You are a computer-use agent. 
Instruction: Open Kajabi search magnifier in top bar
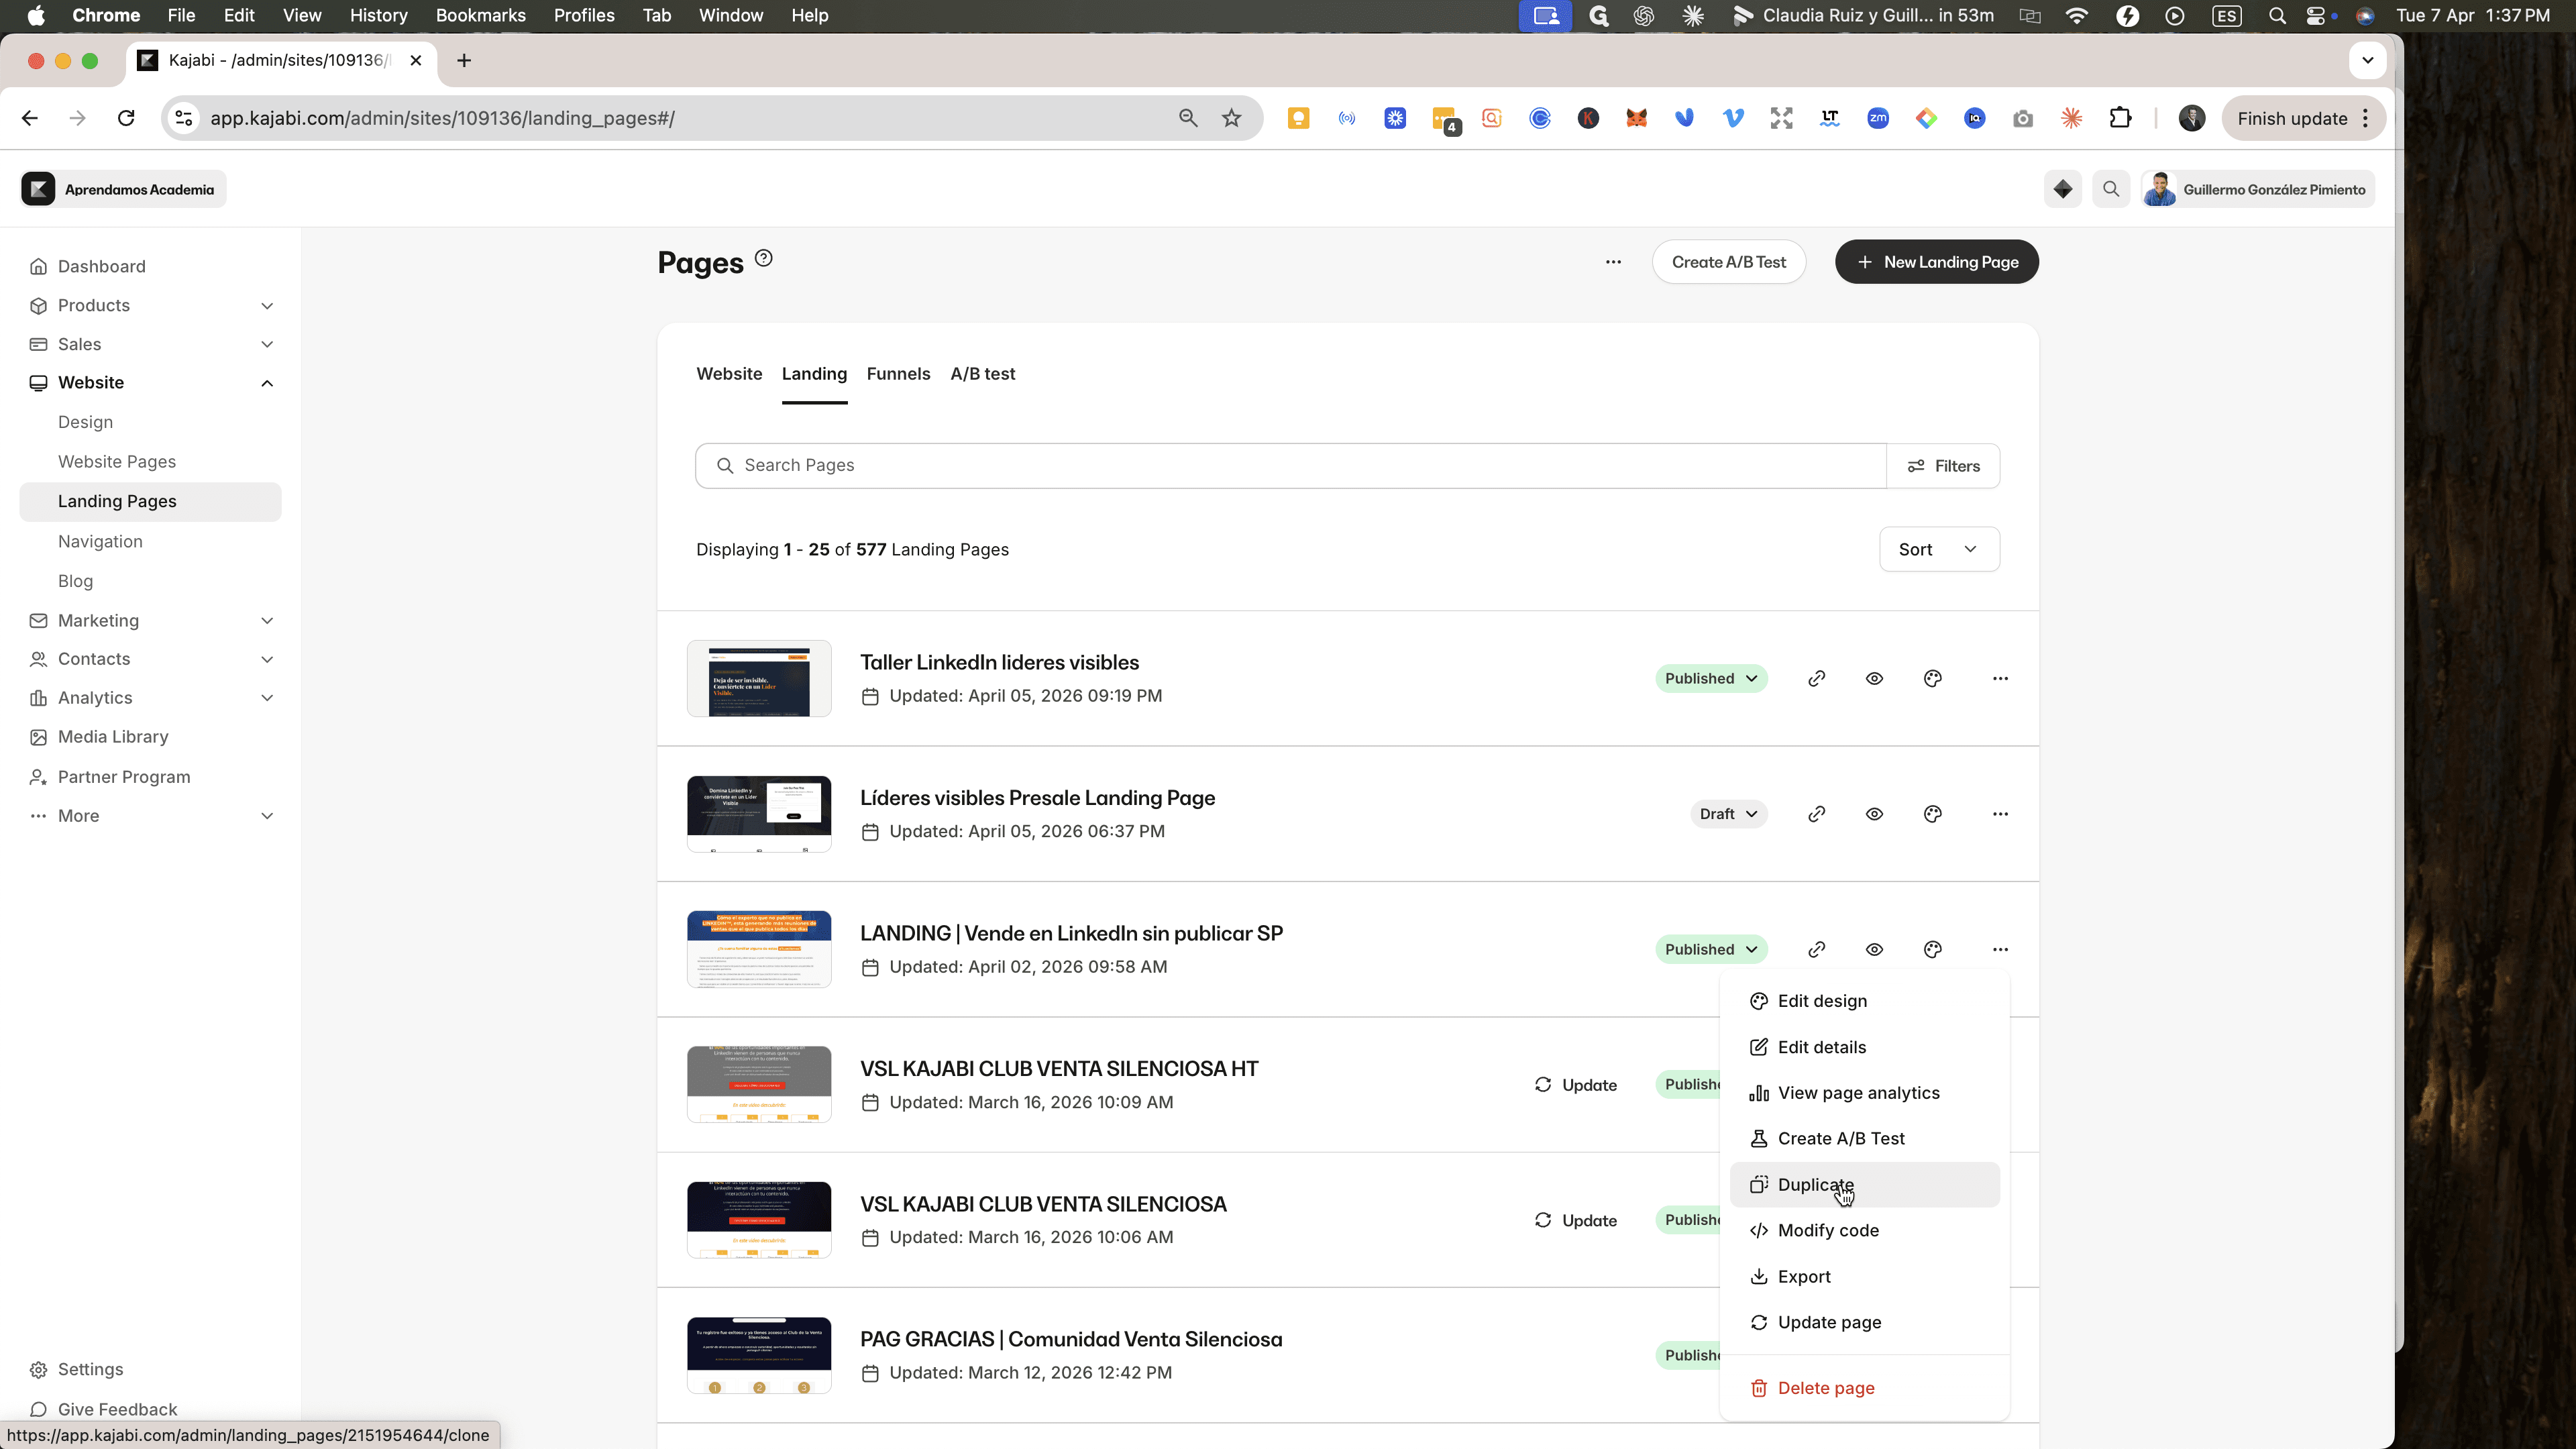coord(2110,189)
